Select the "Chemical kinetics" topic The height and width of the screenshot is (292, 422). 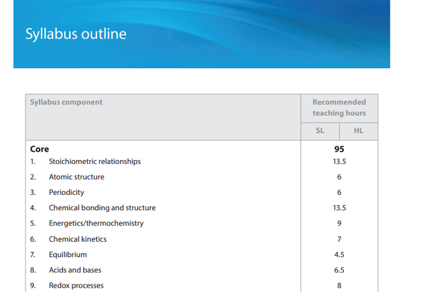78,239
